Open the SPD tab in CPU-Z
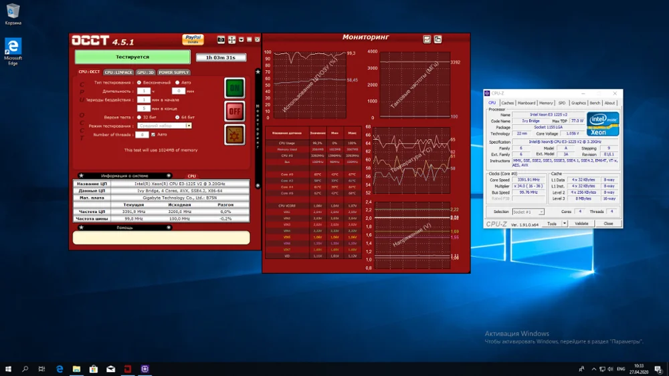Viewport: 669px width, 376px height. [x=562, y=103]
